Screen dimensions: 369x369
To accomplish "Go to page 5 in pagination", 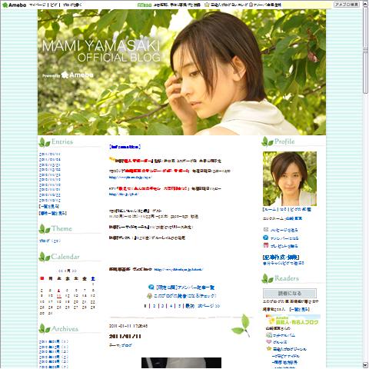I will tap(179, 306).
